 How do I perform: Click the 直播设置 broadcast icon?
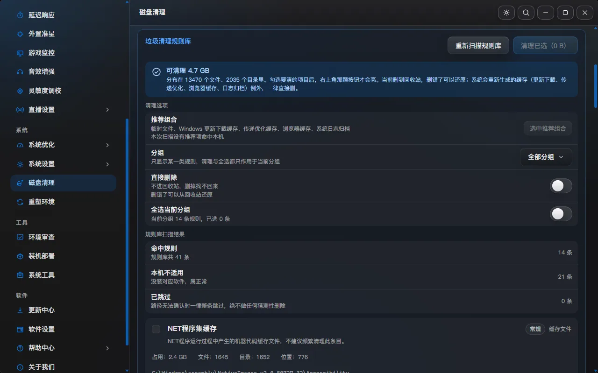pyautogui.click(x=20, y=110)
